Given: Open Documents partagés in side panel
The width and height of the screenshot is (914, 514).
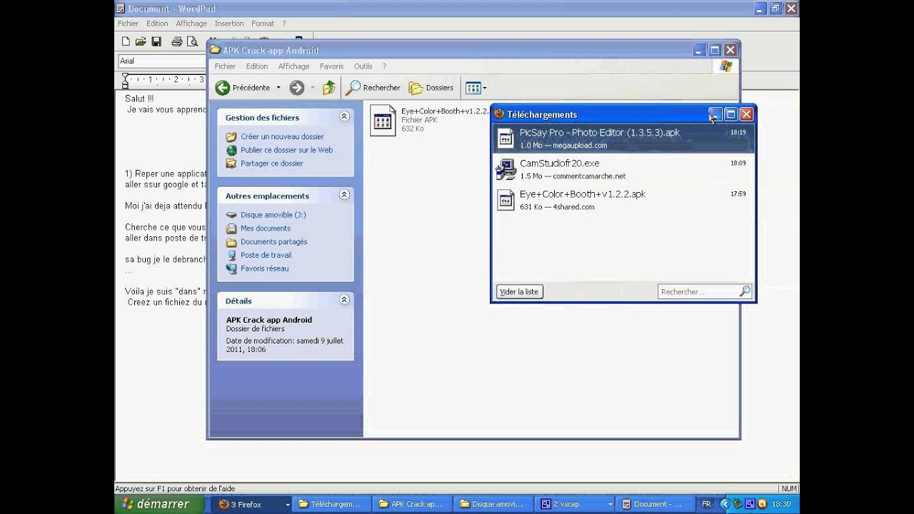Looking at the screenshot, I should [x=273, y=242].
